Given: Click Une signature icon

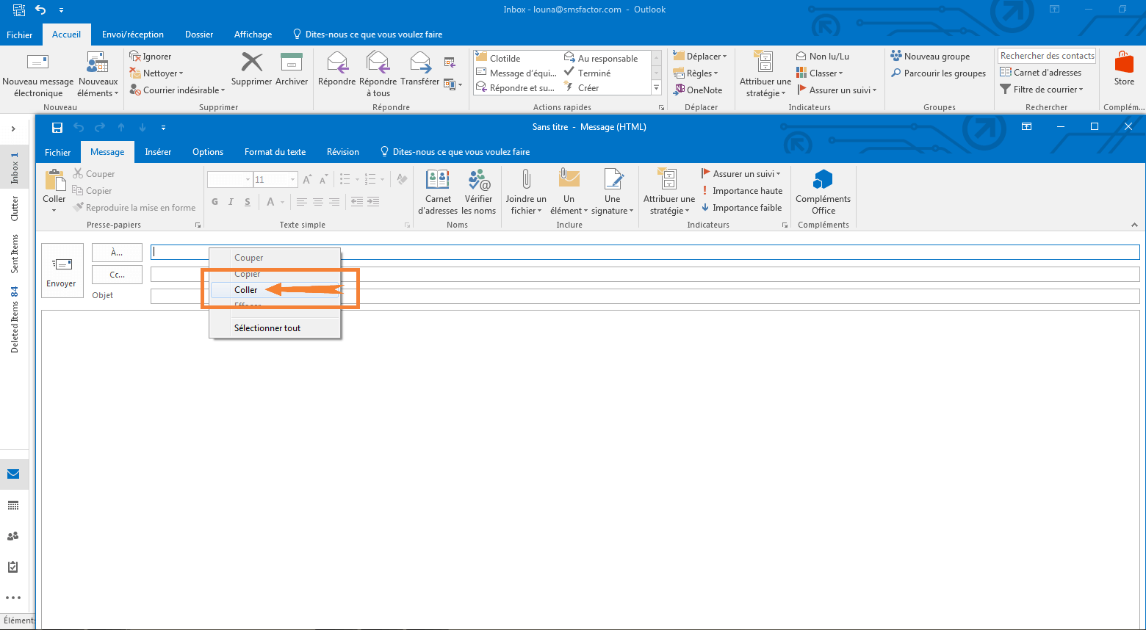Looking at the screenshot, I should pyautogui.click(x=613, y=179).
